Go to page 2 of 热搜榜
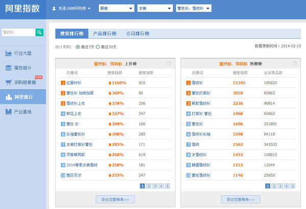 pyautogui.click(x=274, y=186)
